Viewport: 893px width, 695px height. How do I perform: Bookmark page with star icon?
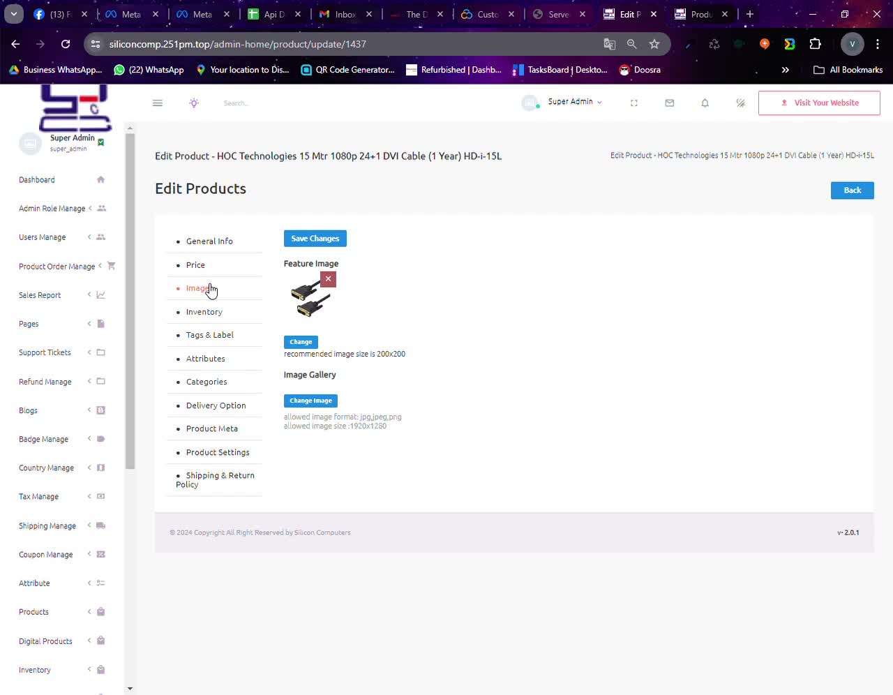654,44
